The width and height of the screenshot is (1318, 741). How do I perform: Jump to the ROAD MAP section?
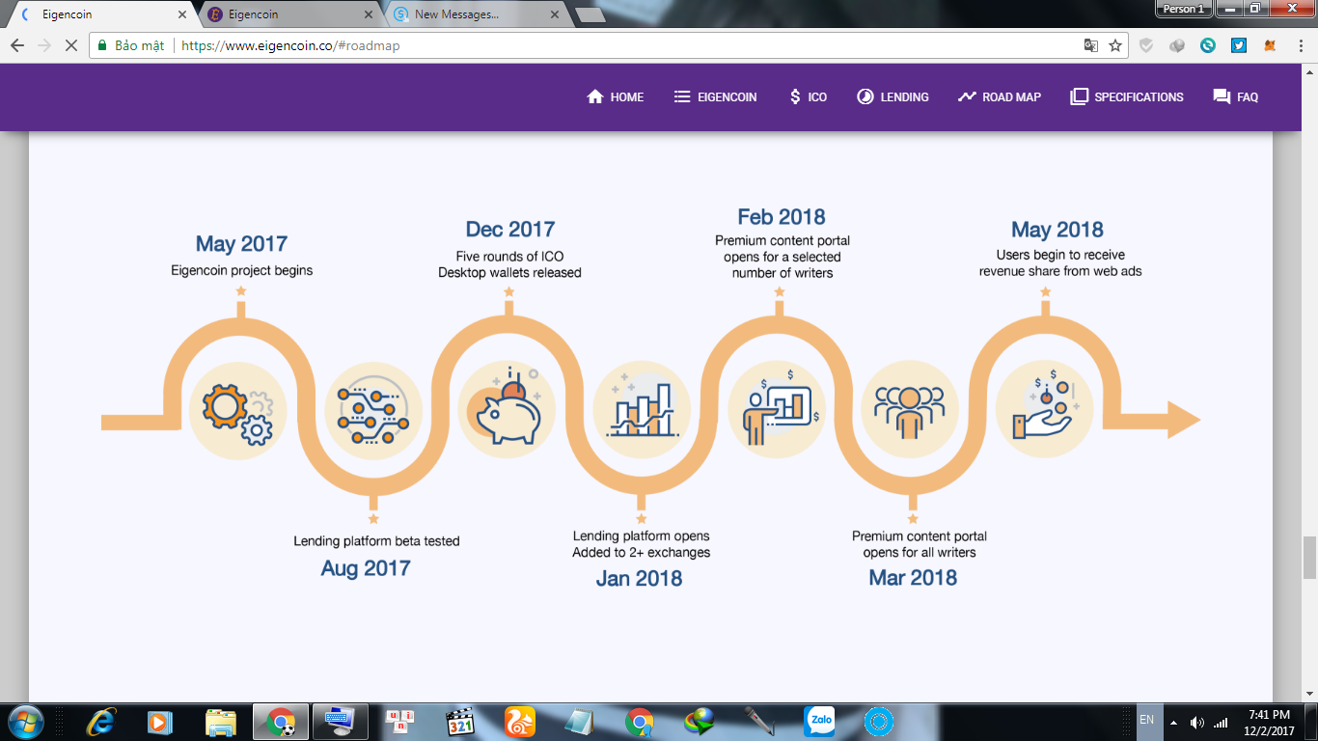(x=1000, y=96)
